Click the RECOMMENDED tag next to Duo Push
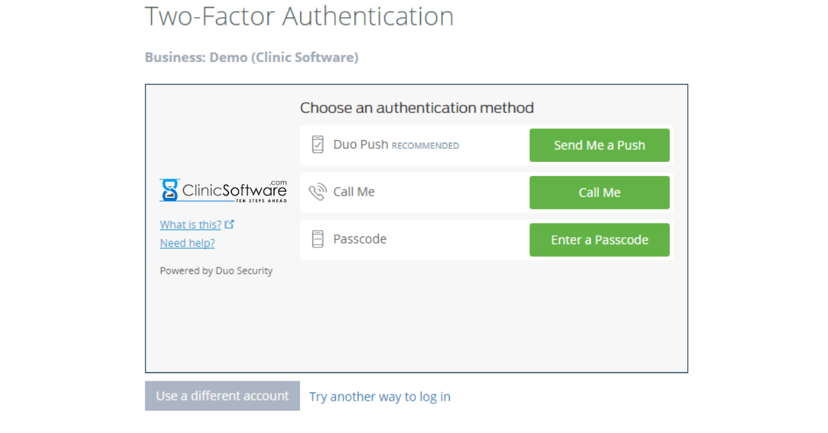 425,145
